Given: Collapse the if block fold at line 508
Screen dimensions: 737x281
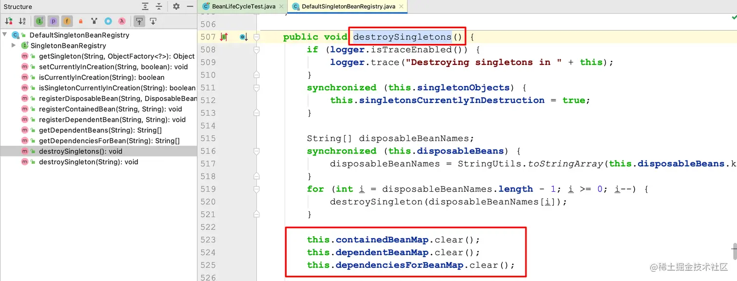Looking at the screenshot, I should [256, 50].
